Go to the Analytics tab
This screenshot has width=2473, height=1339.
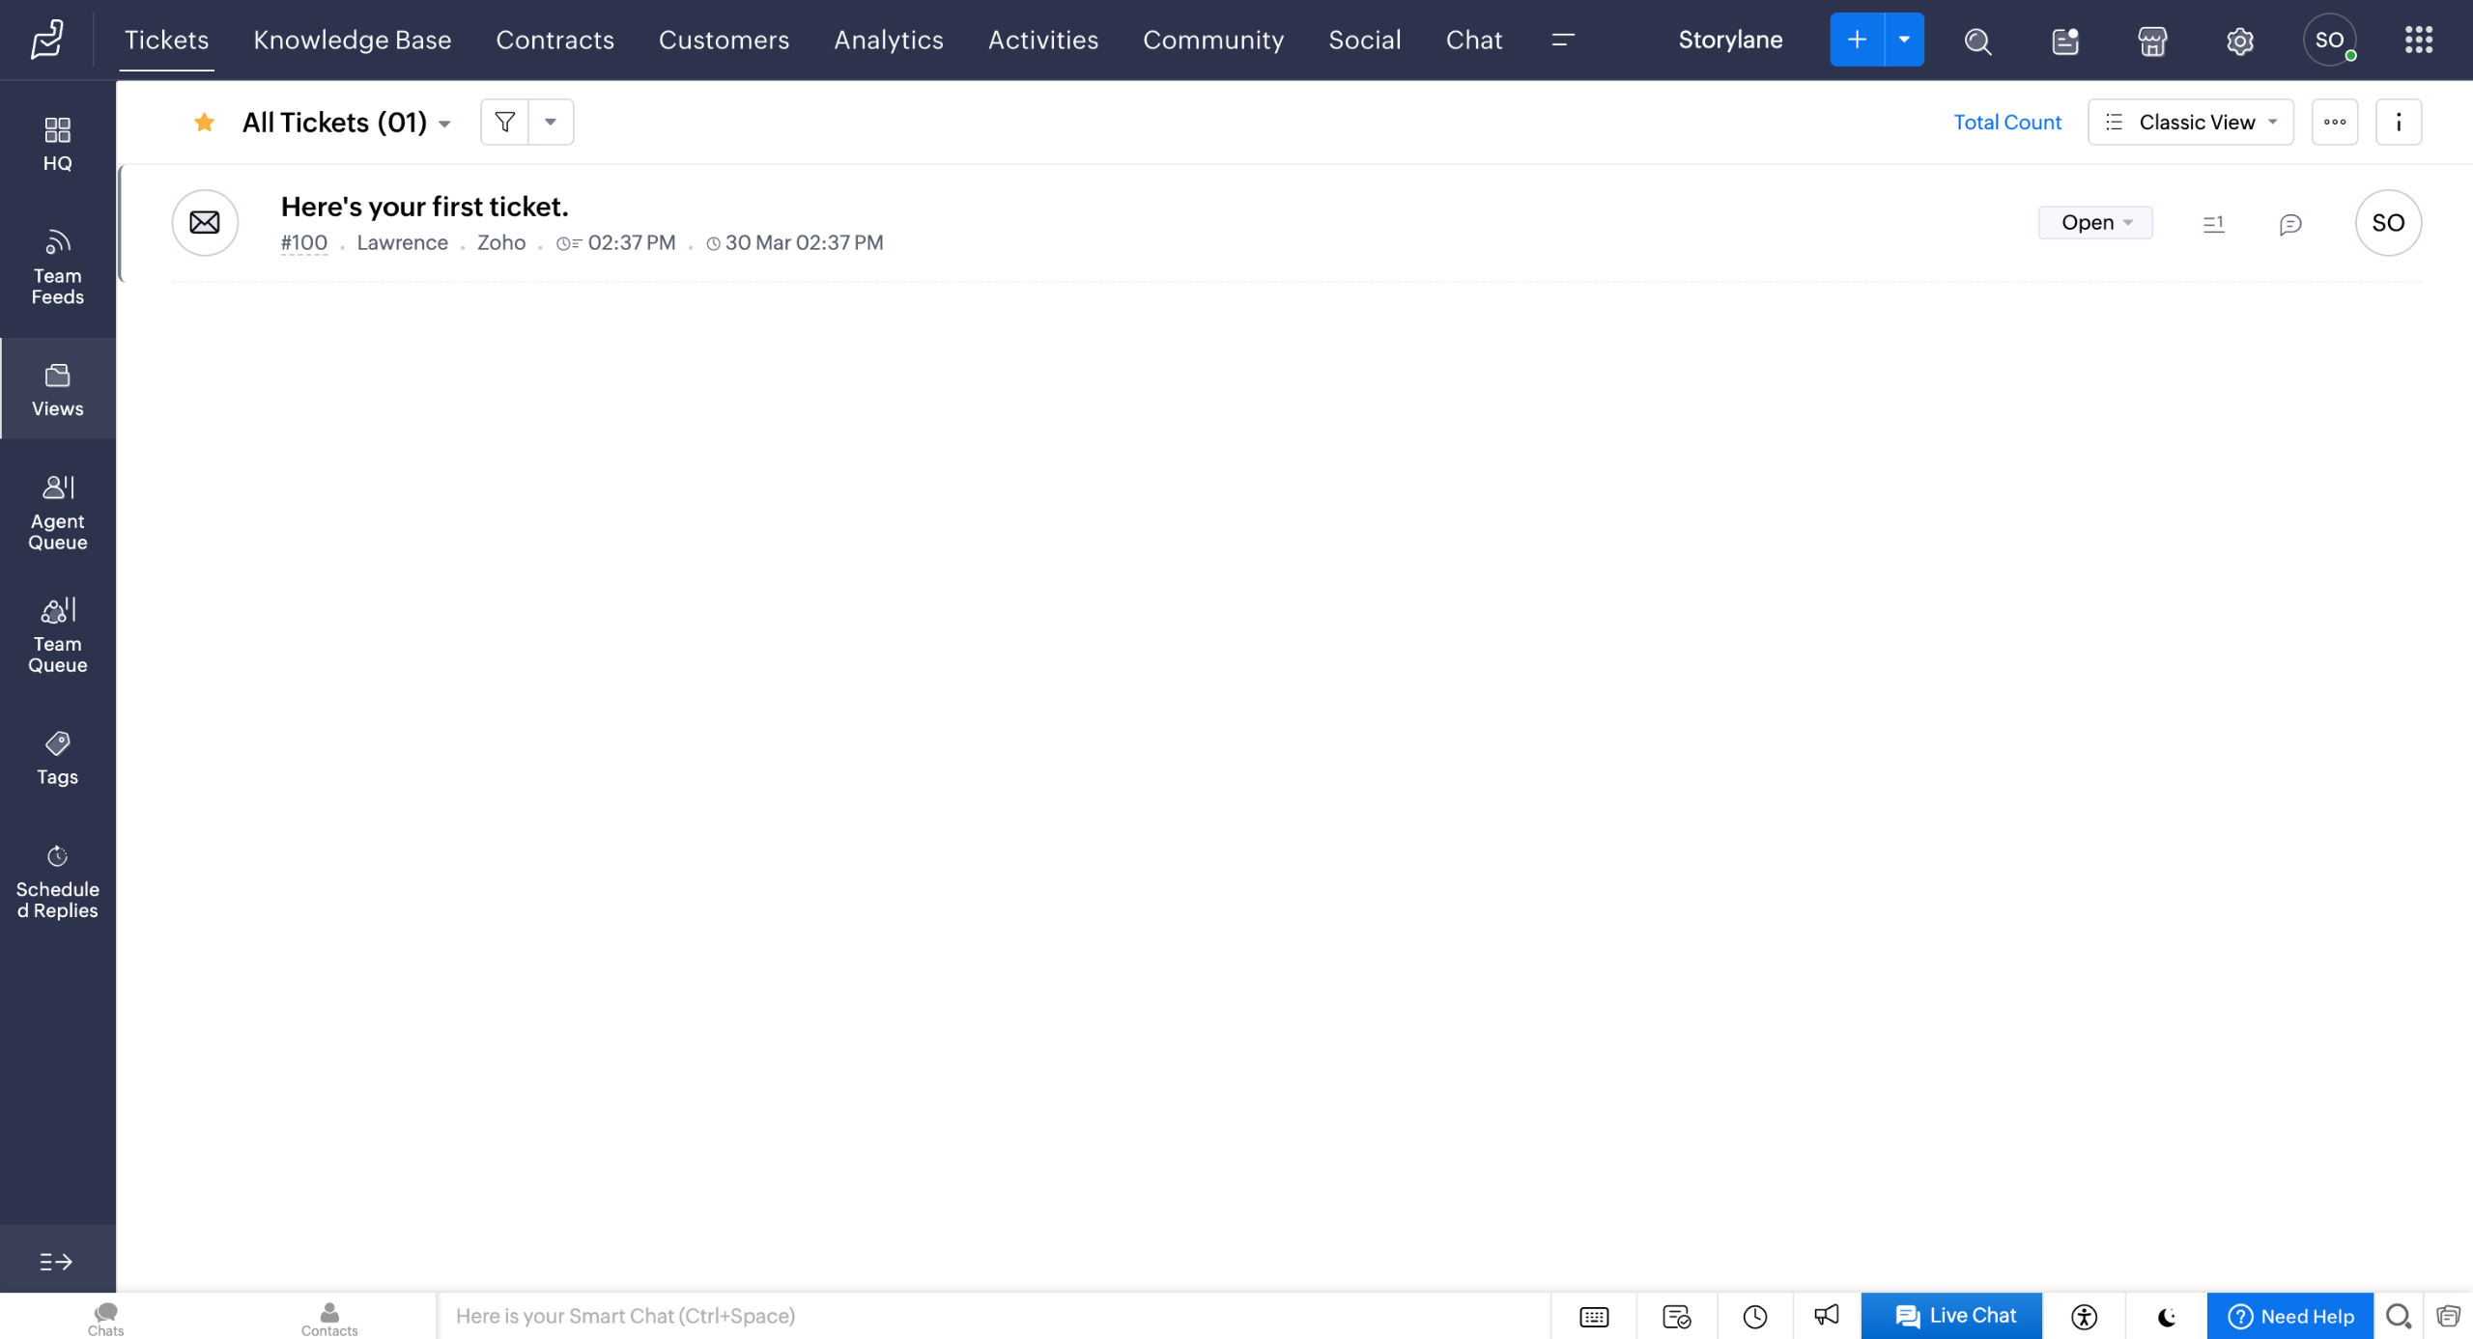click(888, 40)
